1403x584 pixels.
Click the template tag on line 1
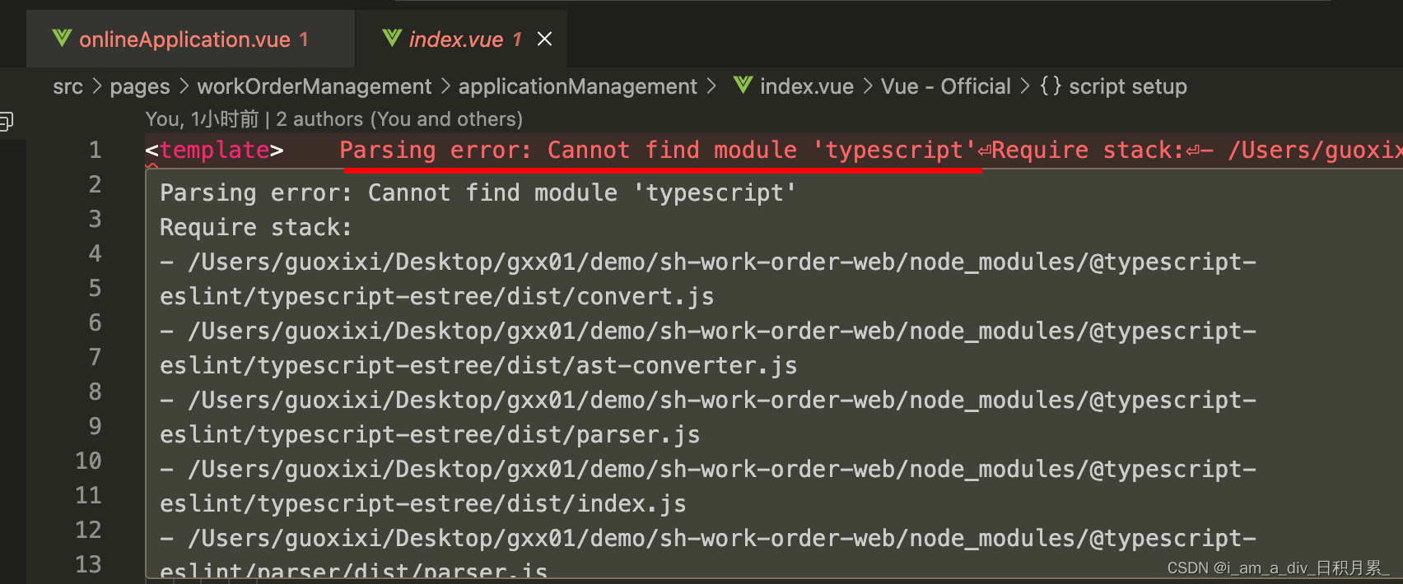215,150
